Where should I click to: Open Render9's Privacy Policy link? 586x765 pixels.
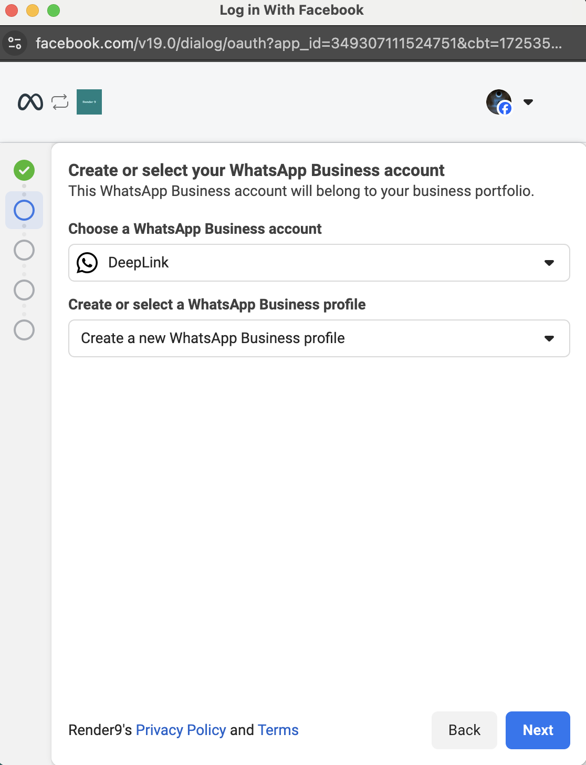click(181, 730)
